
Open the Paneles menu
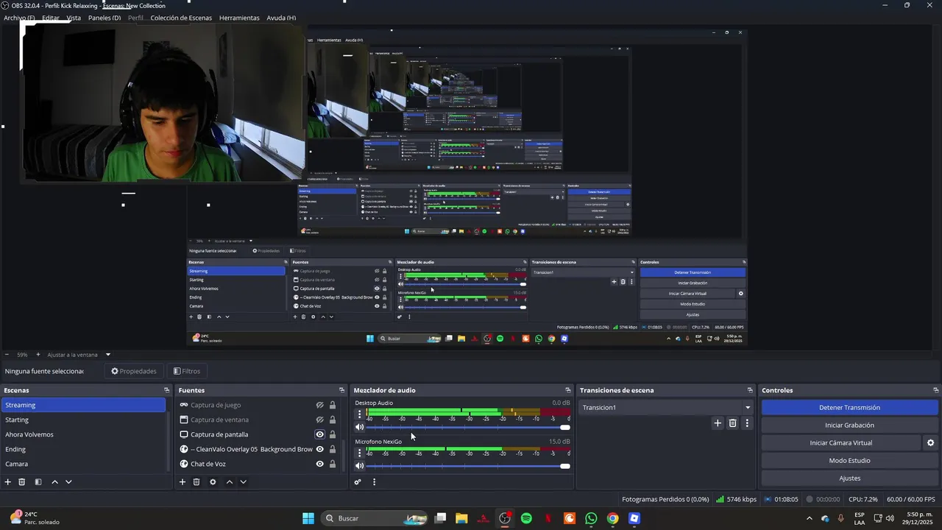click(x=105, y=18)
